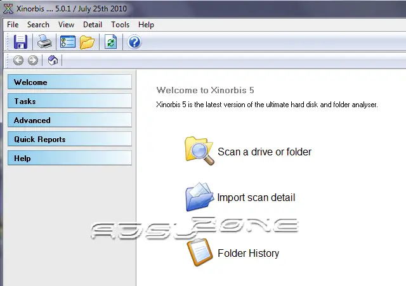This screenshot has height=286, width=406.
Task: Click the Print toolbar icon
Action: coord(44,42)
